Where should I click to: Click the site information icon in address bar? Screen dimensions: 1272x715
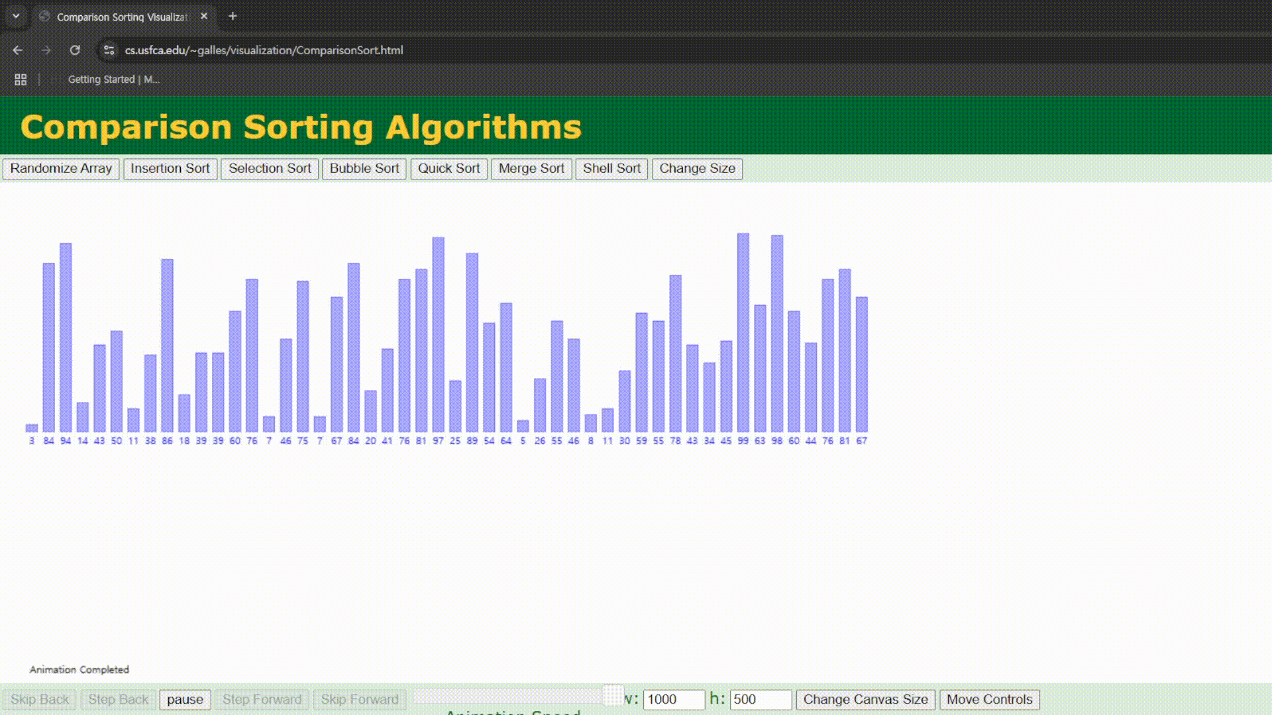[109, 50]
